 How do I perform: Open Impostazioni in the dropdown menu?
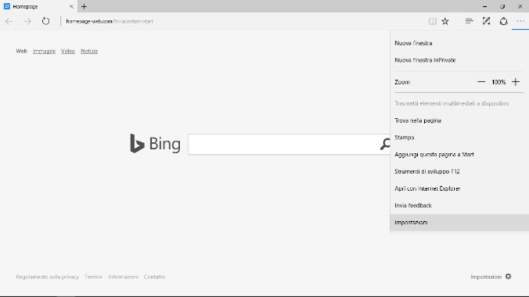tap(459, 223)
